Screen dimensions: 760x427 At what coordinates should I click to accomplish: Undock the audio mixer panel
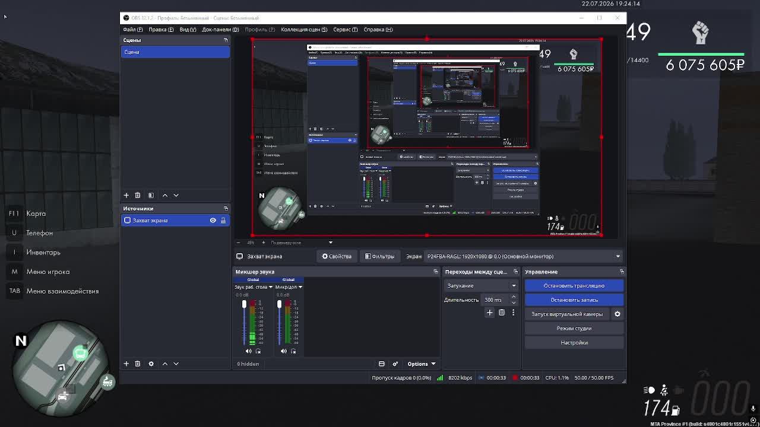435,272
